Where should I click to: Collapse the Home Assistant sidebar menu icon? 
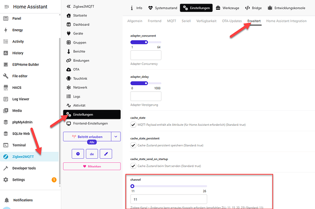pos(6,7)
